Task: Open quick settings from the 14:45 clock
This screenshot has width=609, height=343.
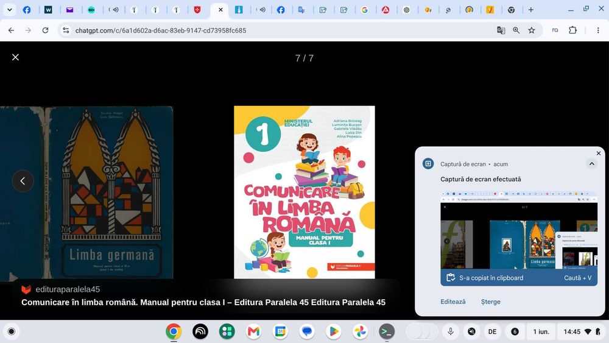Action: click(x=582, y=331)
